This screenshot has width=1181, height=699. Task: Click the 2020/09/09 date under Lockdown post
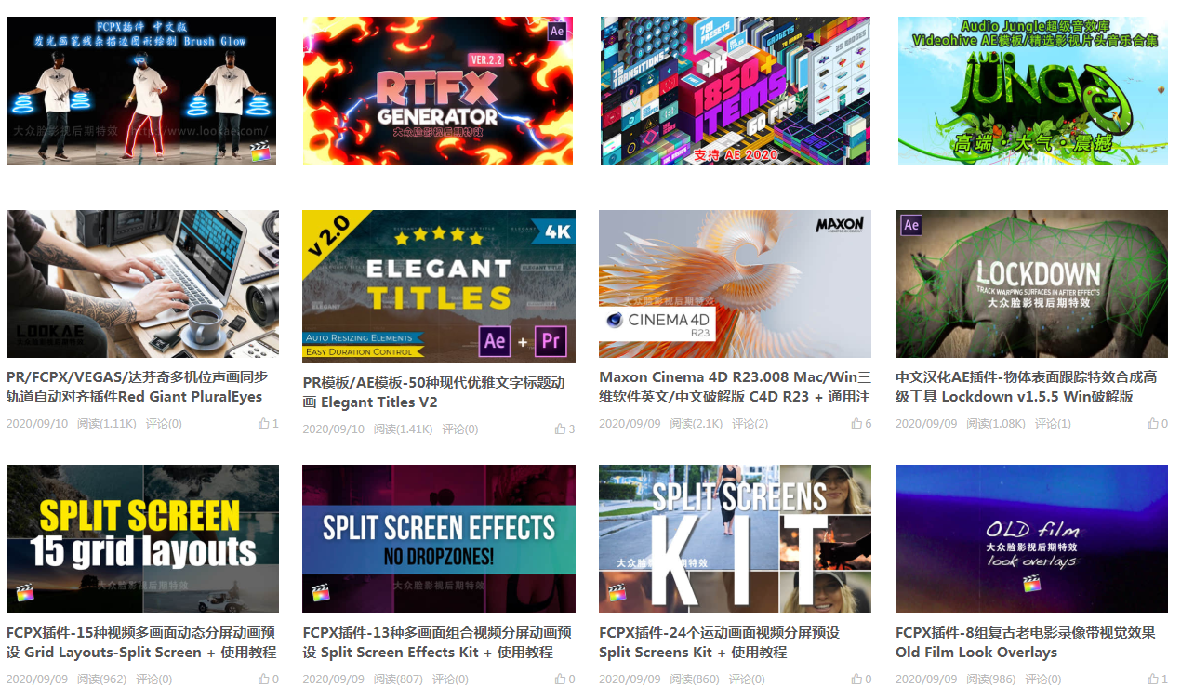926,424
